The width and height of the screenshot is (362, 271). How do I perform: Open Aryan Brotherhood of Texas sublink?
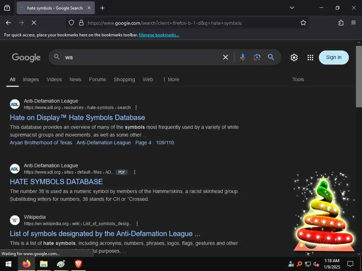41,143
